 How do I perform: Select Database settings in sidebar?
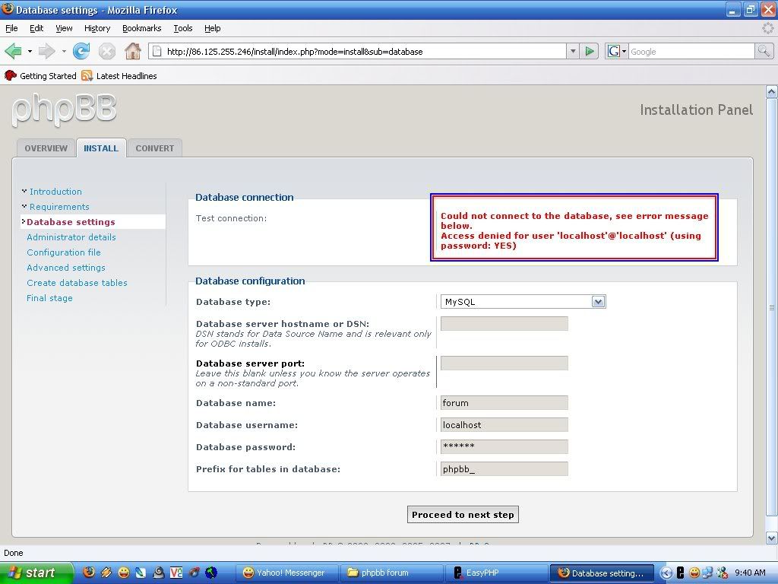(x=71, y=222)
